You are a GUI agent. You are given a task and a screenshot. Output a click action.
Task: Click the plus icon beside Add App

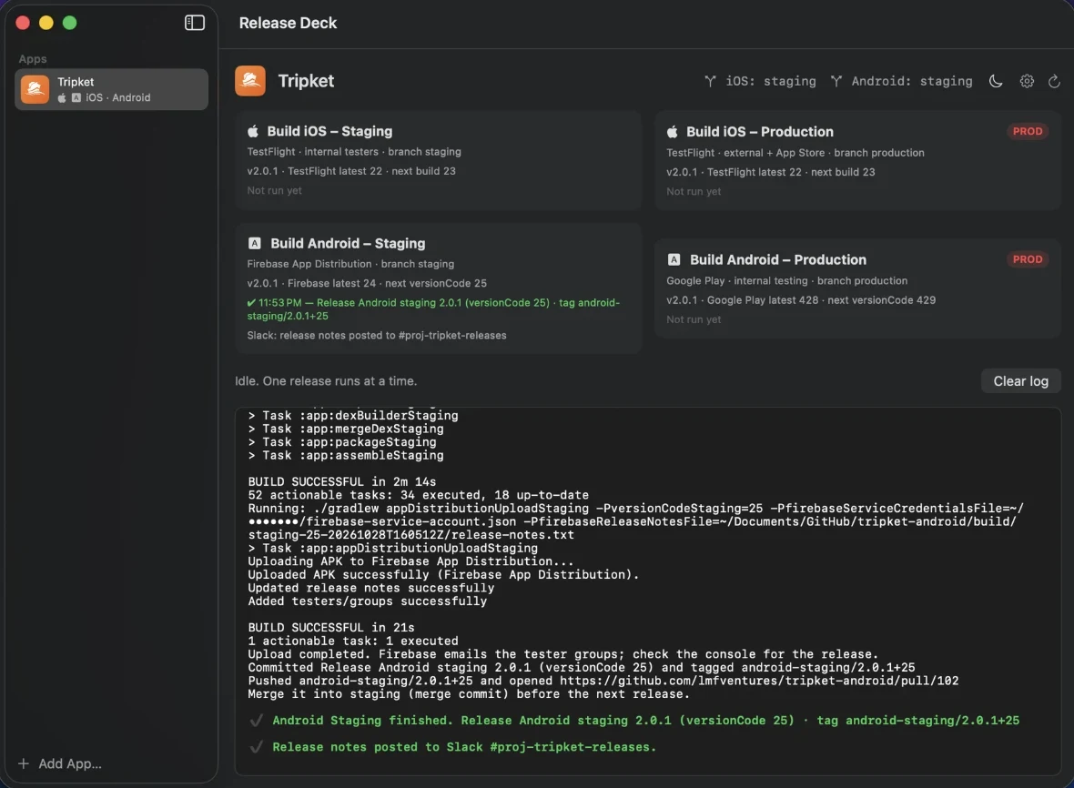24,763
